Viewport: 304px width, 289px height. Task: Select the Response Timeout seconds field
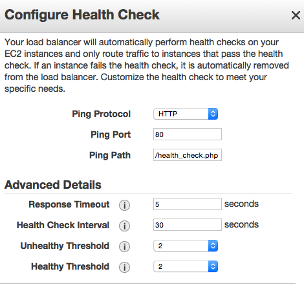point(188,204)
